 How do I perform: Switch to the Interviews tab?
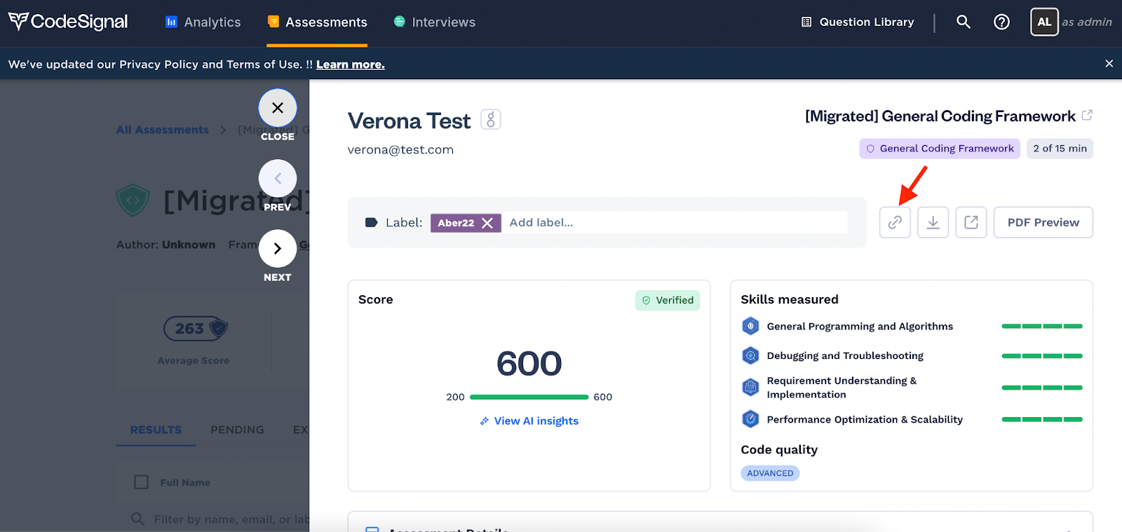click(x=434, y=22)
